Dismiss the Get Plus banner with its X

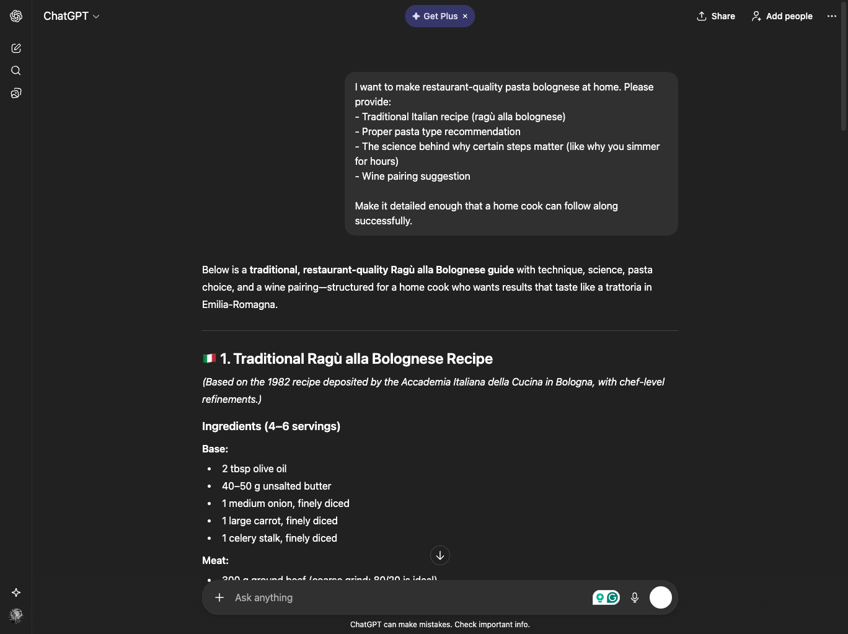(x=465, y=16)
